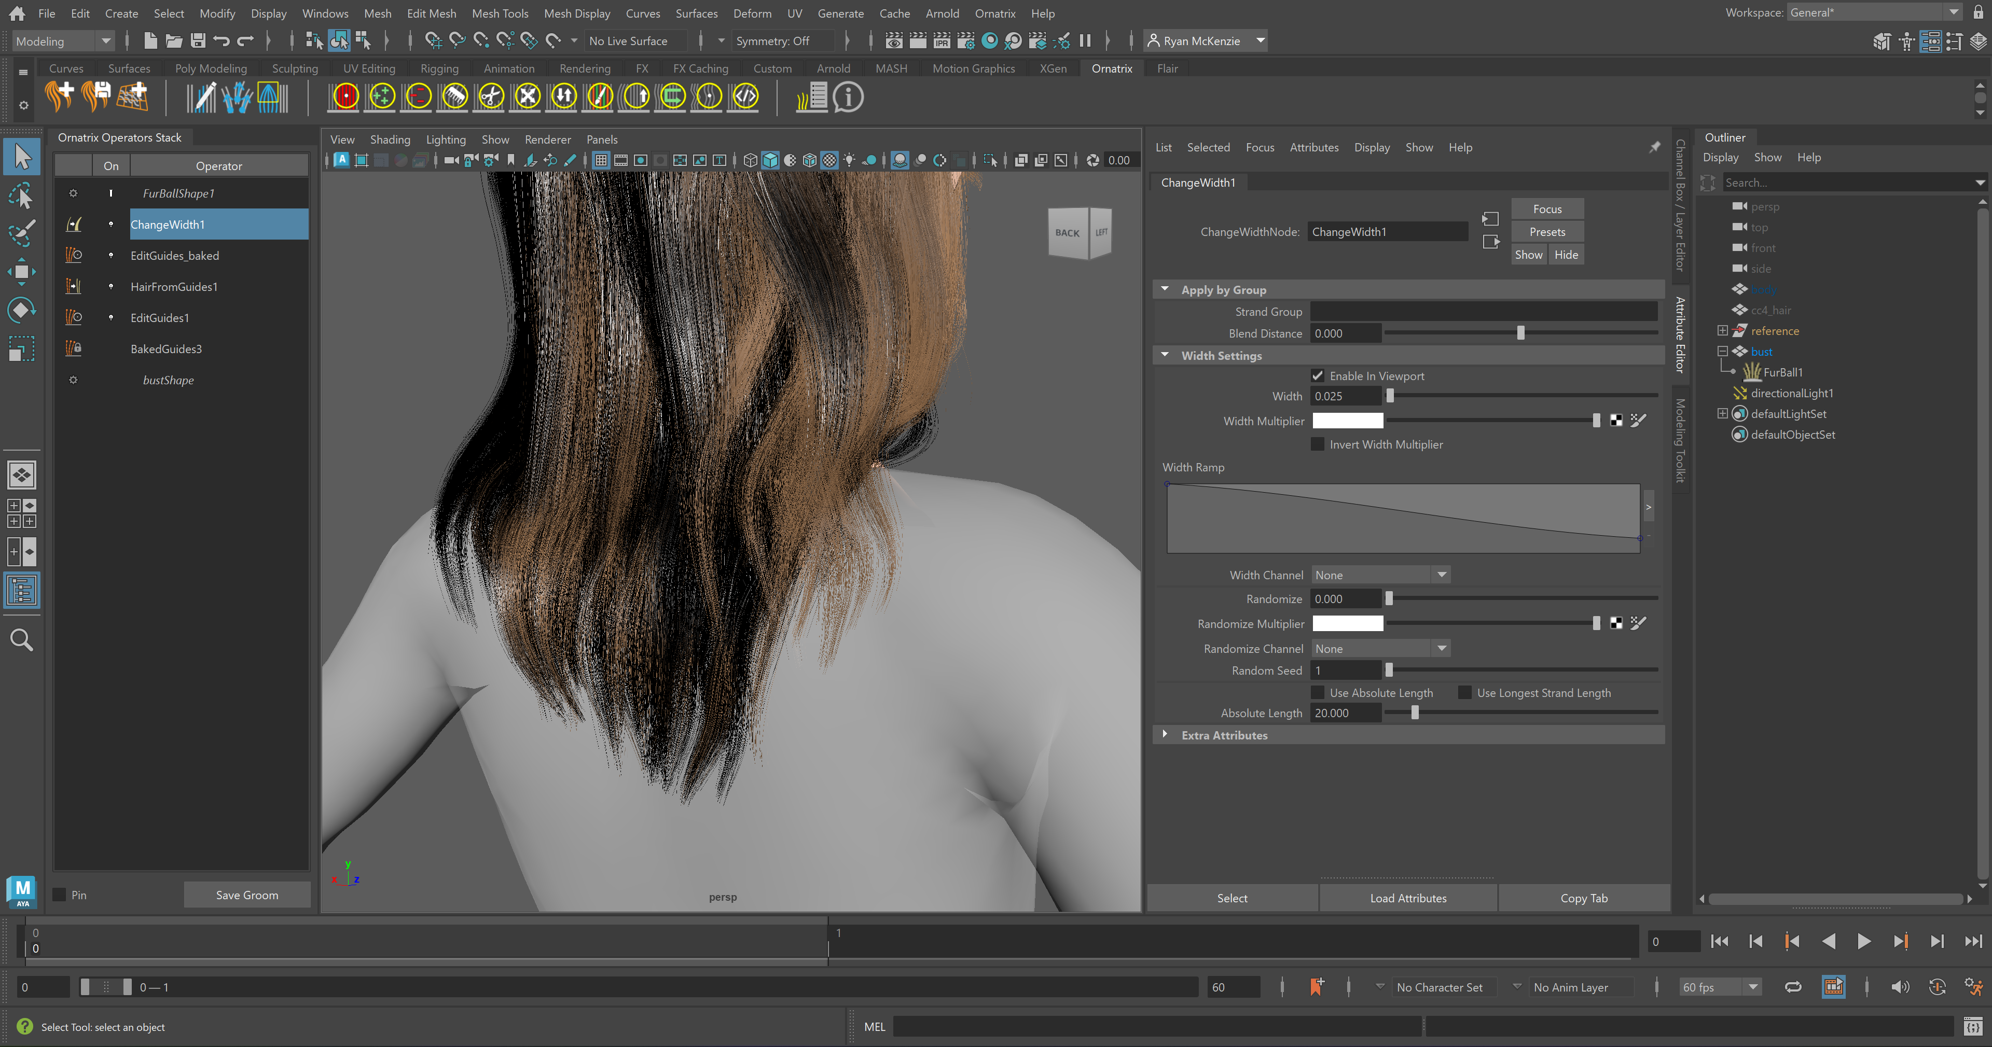1992x1047 pixels.
Task: Click the Save Groom button
Action: (x=247, y=895)
